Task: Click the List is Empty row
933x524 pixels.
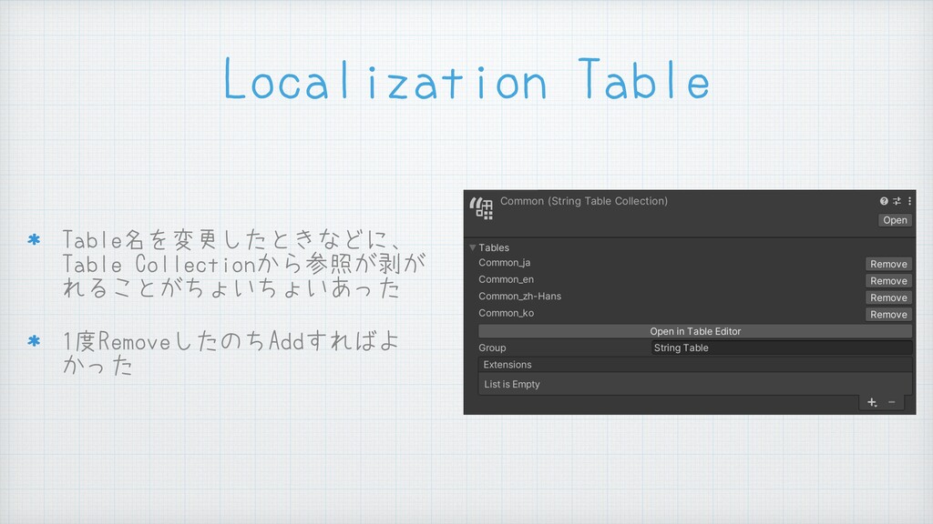Action: tap(695, 384)
